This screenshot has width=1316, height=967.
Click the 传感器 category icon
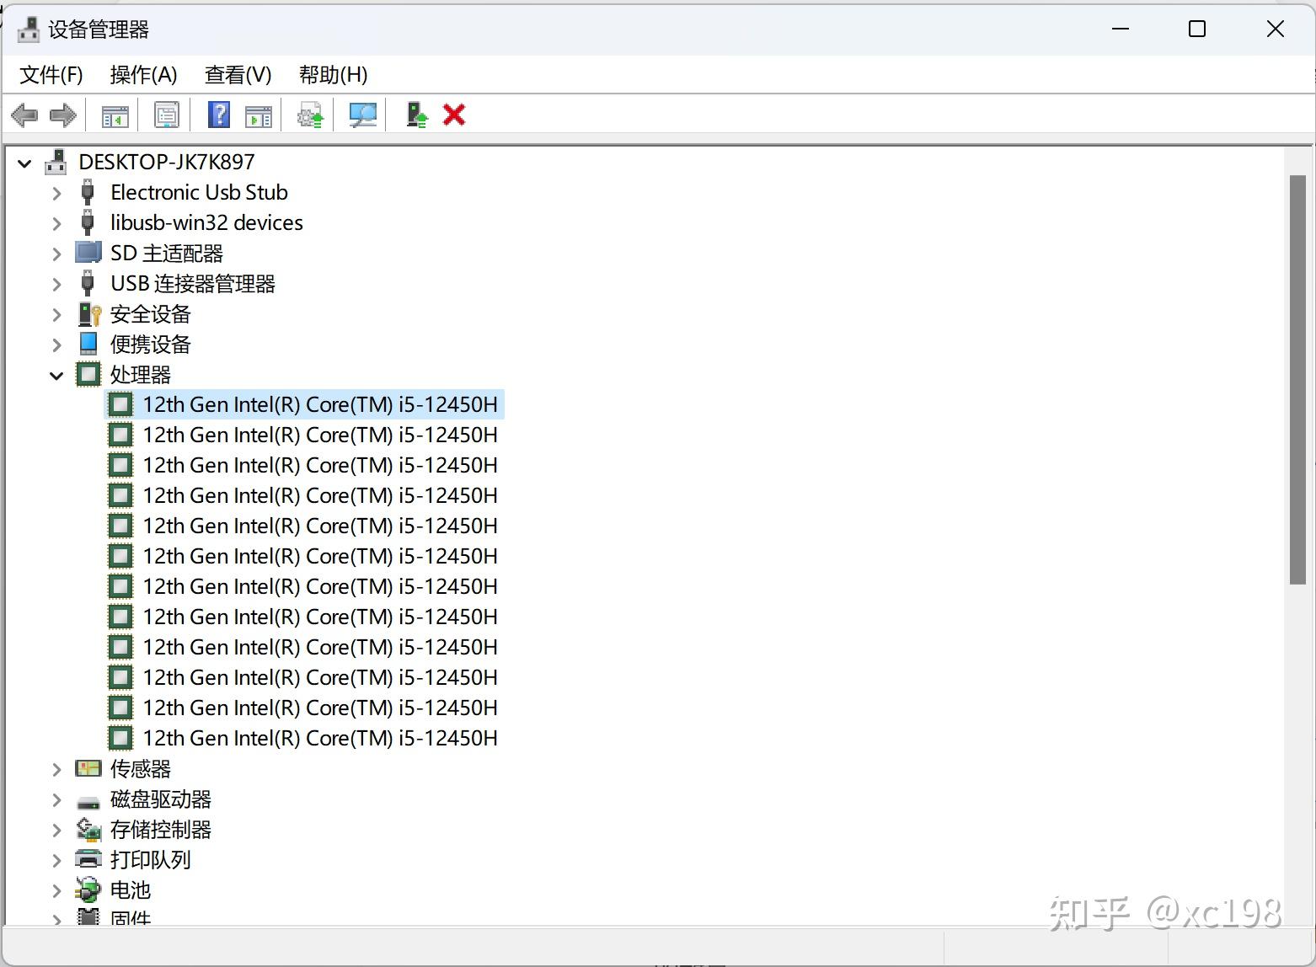pos(88,768)
